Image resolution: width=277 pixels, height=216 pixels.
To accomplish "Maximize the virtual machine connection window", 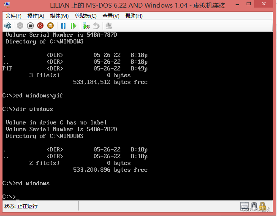I will click(x=249, y=4).
